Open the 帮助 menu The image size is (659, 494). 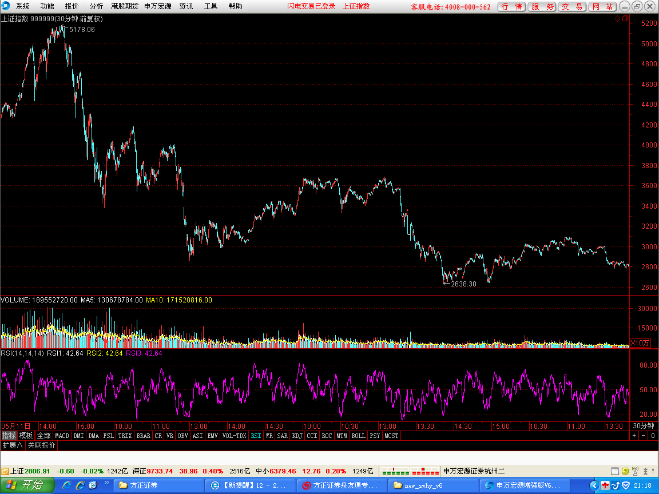[x=235, y=6]
